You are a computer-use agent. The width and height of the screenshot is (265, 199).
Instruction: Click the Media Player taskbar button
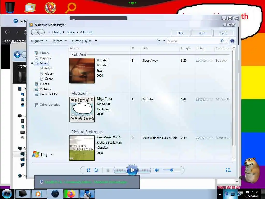point(39,194)
